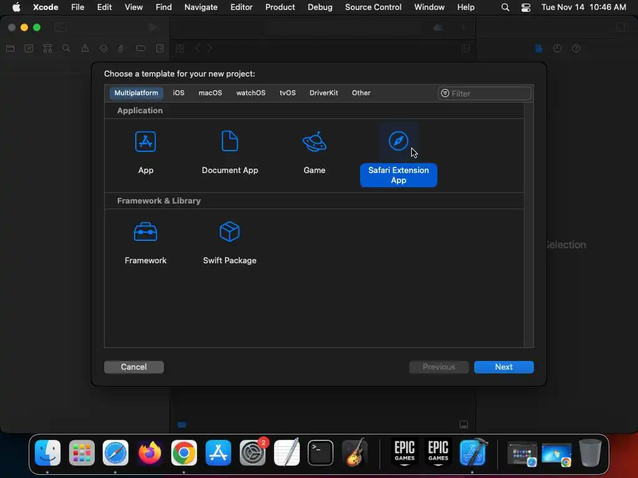This screenshot has width=638, height=478.
Task: Open the App Store from the Dock
Action: coord(218,452)
